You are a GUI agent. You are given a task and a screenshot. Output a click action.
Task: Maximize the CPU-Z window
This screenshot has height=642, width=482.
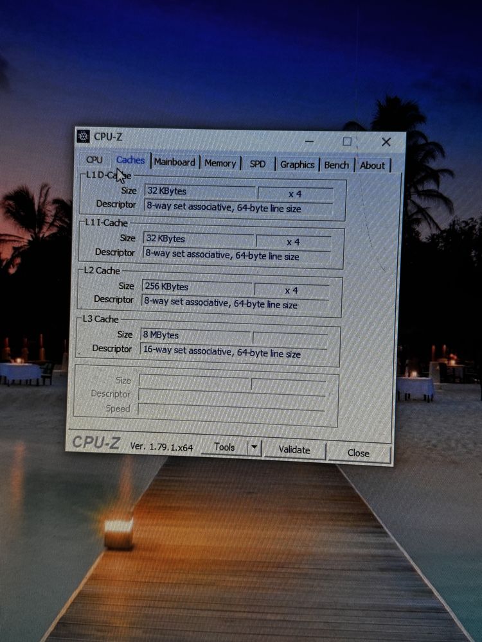pos(347,142)
